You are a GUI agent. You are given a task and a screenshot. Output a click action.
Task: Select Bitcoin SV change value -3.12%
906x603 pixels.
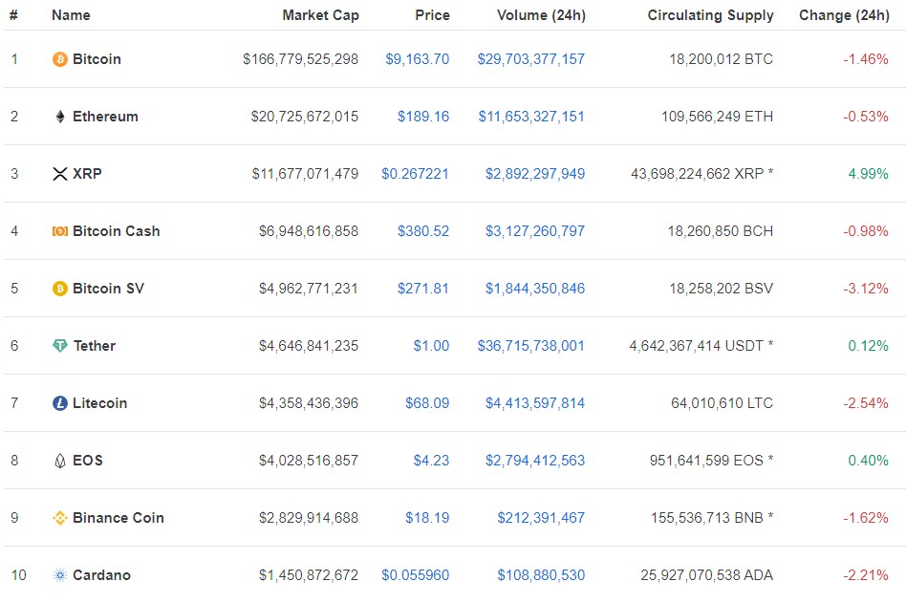[x=866, y=289]
